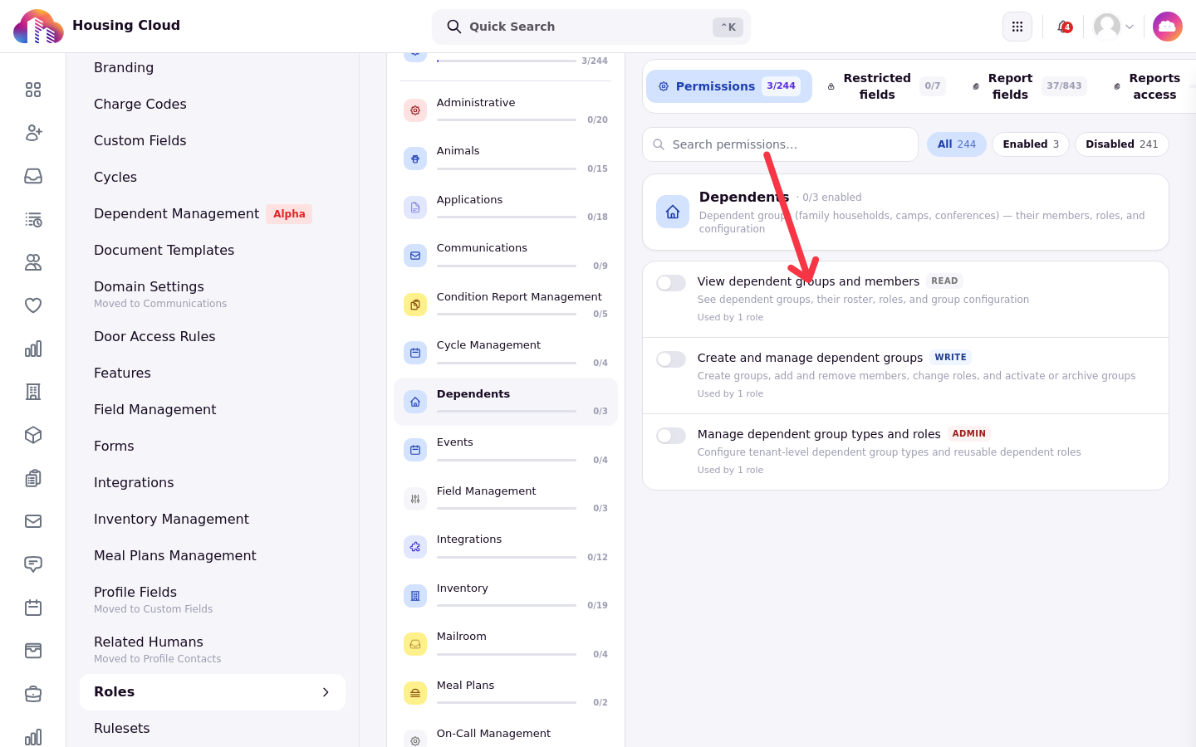
Task: Open the inbox tray icon in sidebar
Action: click(x=33, y=176)
